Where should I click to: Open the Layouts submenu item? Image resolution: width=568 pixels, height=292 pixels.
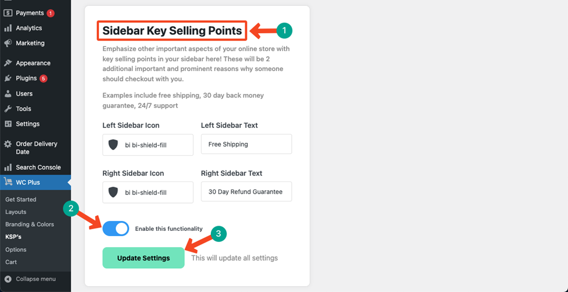click(x=16, y=212)
